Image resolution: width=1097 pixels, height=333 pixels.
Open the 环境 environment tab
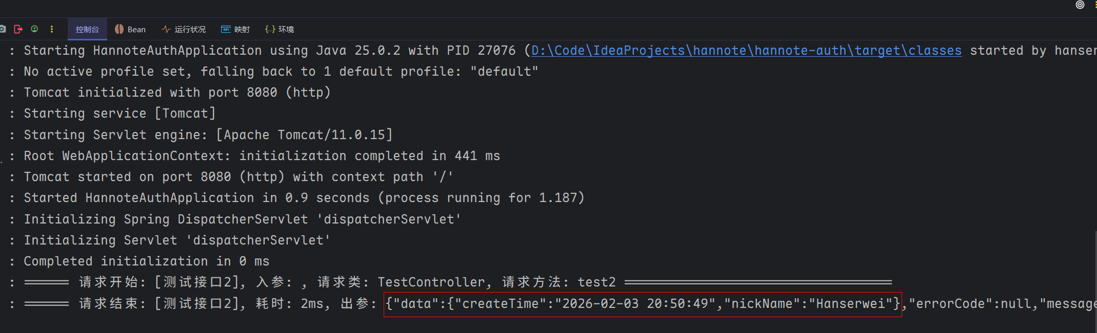pos(280,29)
